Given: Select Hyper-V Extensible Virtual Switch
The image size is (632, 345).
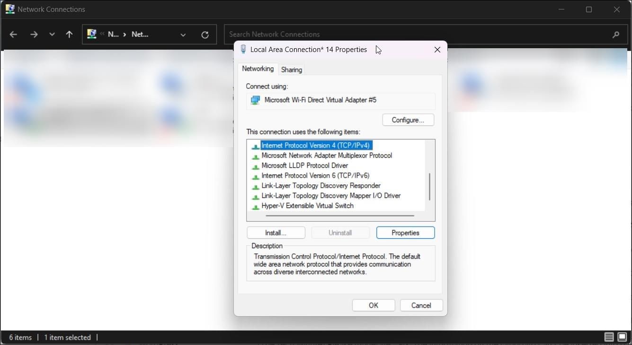Looking at the screenshot, I should 308,206.
